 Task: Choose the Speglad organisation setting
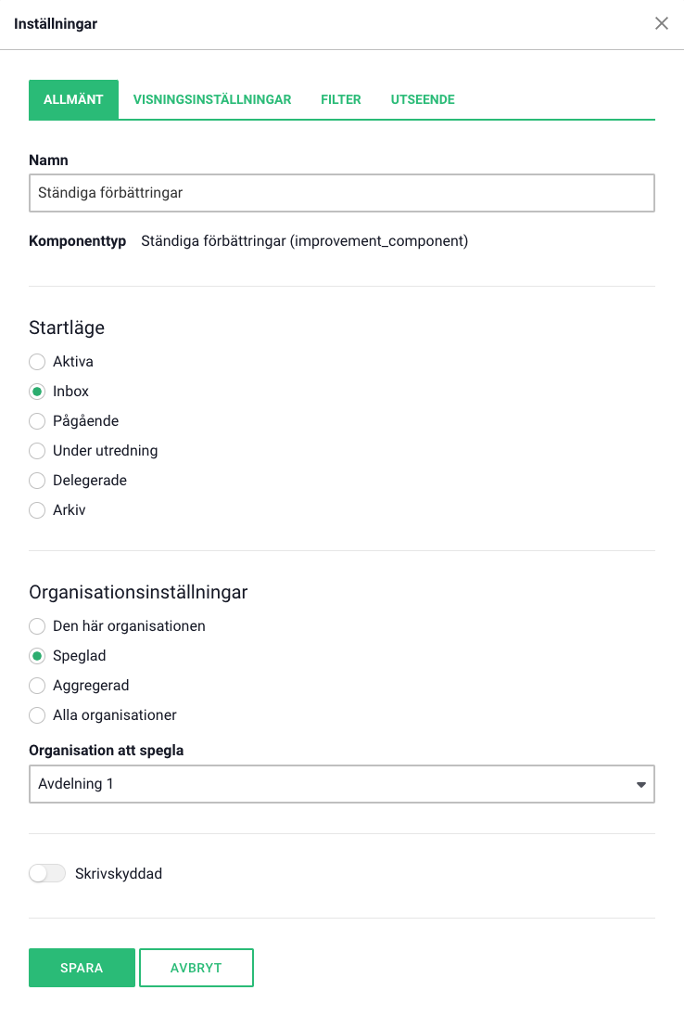[37, 656]
